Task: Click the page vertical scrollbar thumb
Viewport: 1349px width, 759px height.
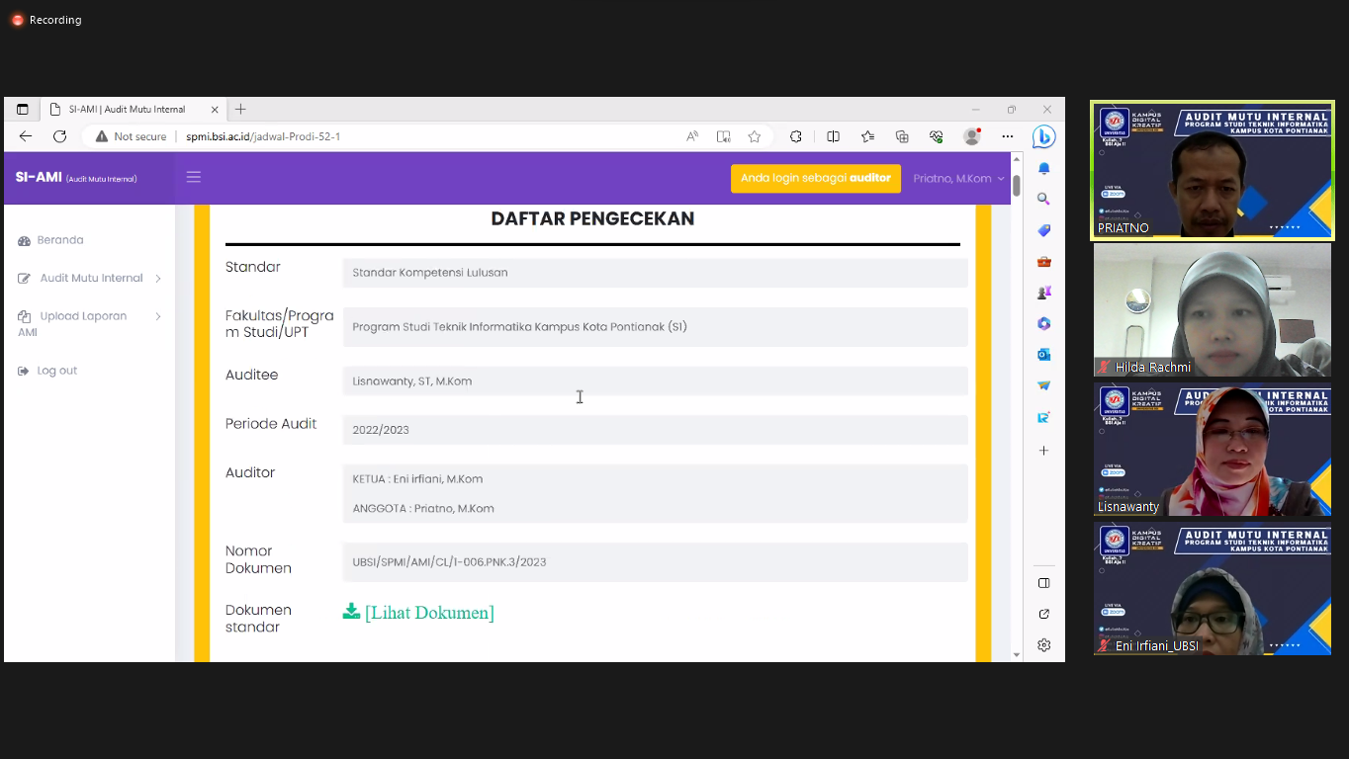Action: pos(1016,184)
